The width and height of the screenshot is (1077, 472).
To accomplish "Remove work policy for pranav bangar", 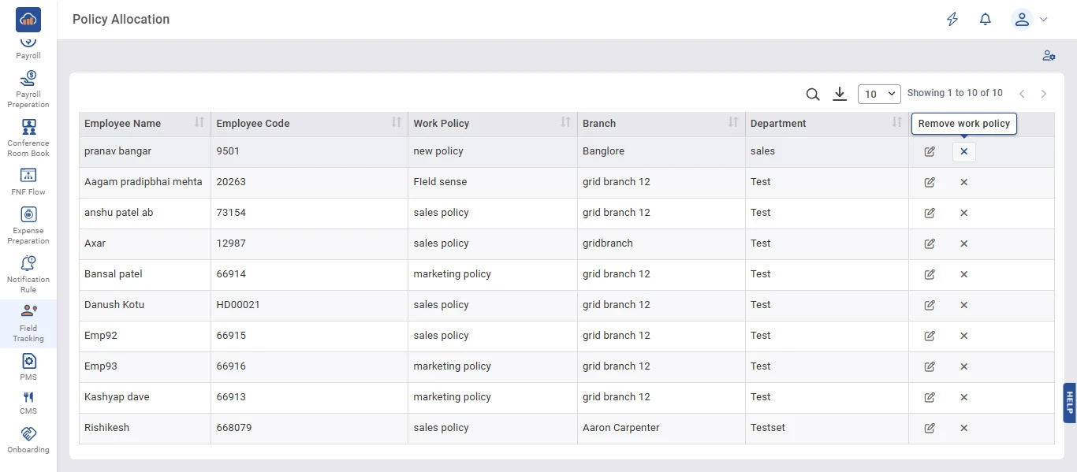I will point(963,151).
